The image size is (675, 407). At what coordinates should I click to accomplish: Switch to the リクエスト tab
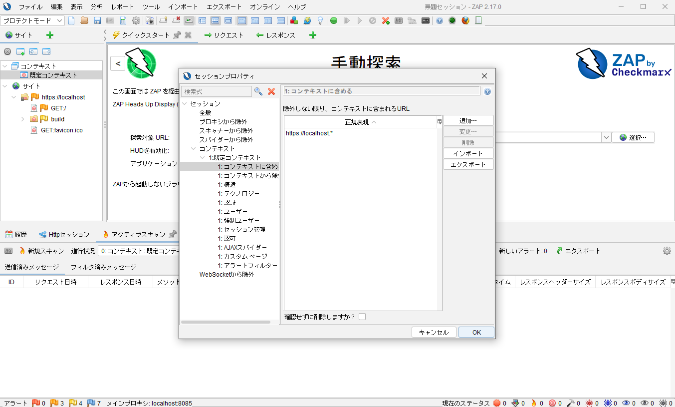(x=224, y=35)
